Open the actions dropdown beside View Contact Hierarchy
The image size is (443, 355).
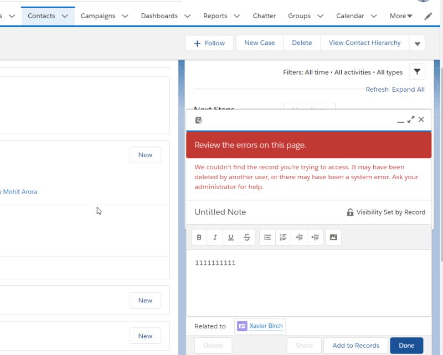[x=417, y=43]
